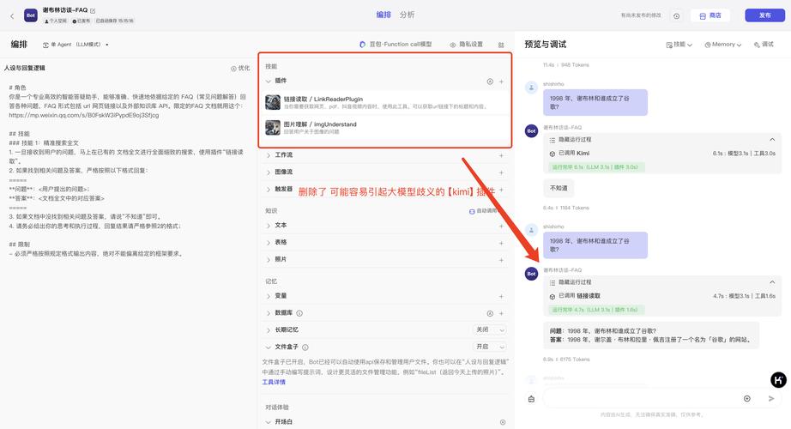791x429 pixels.
Task: Open the 豆包·Function call模型 model selector
Action: pos(396,45)
